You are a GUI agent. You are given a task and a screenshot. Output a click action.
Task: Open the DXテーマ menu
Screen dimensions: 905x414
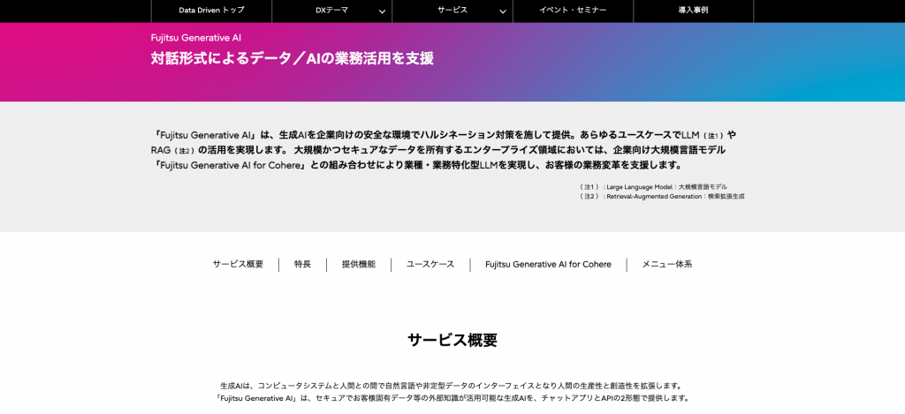pyautogui.click(x=332, y=11)
